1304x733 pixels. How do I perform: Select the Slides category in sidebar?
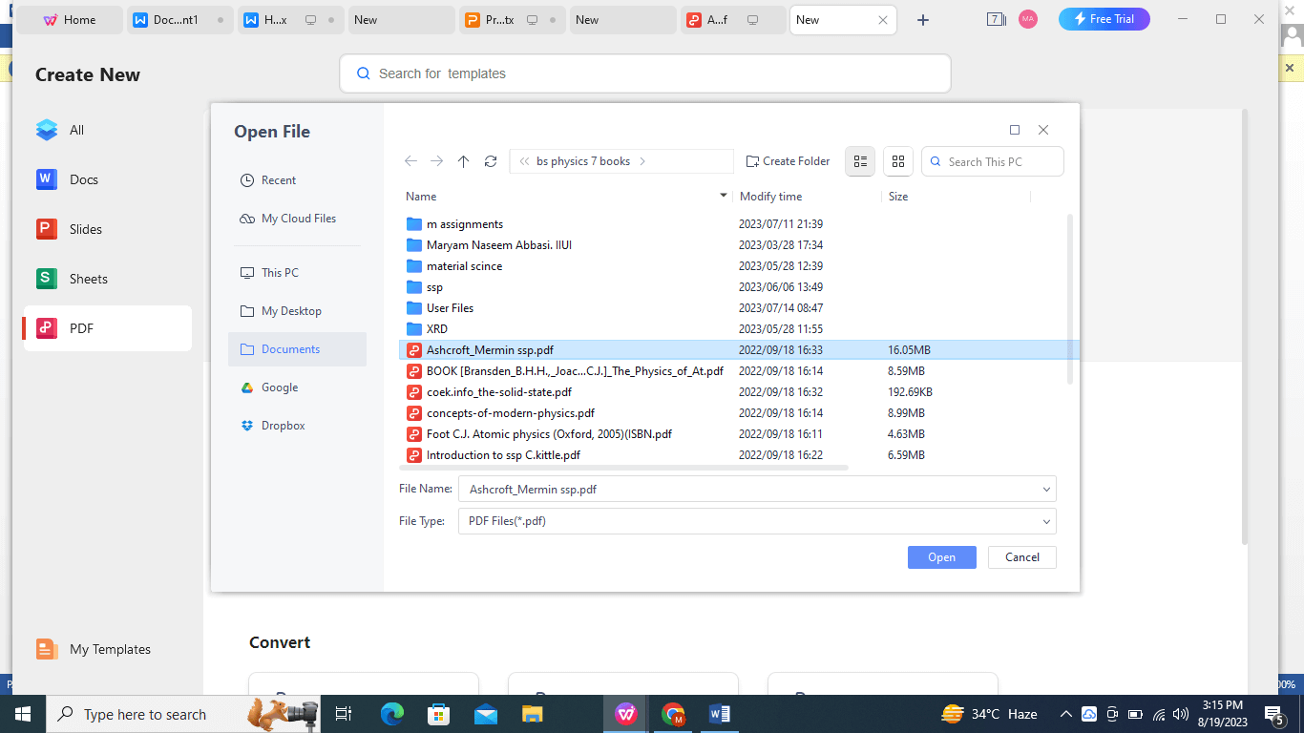88,229
